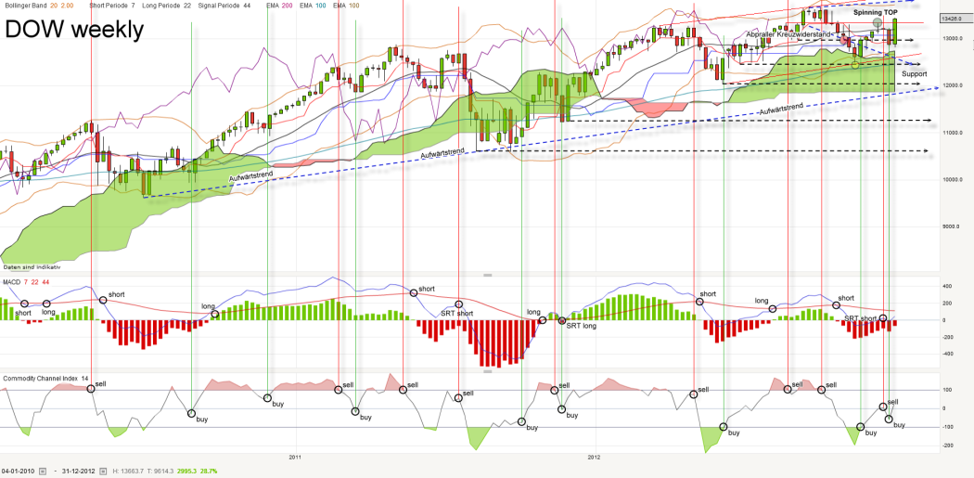The height and width of the screenshot is (478, 974).
Task: Select the DOW weekly chart title
Action: [74, 29]
